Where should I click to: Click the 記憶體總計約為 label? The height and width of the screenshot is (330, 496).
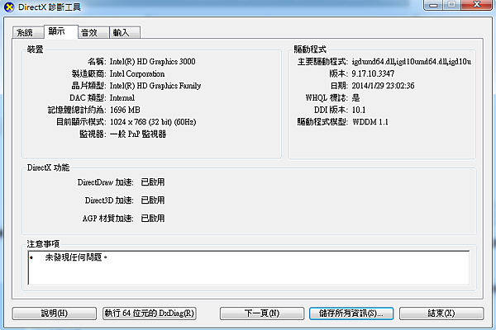click(x=77, y=110)
